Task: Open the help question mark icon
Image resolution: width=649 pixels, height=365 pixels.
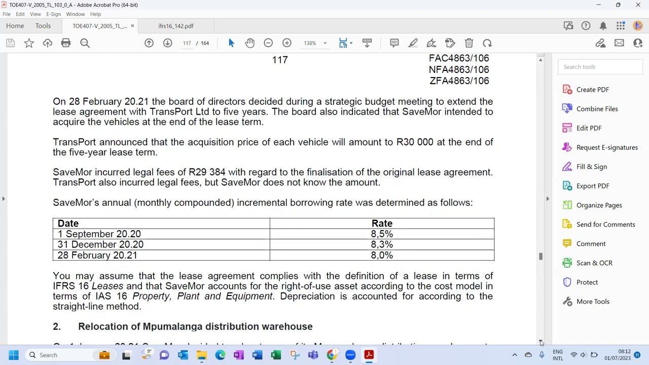Action: (x=586, y=26)
